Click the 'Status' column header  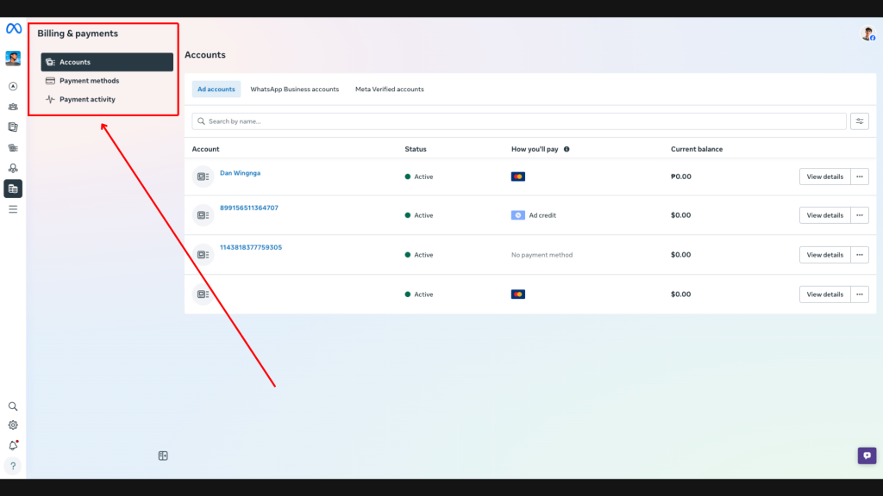pyautogui.click(x=416, y=149)
